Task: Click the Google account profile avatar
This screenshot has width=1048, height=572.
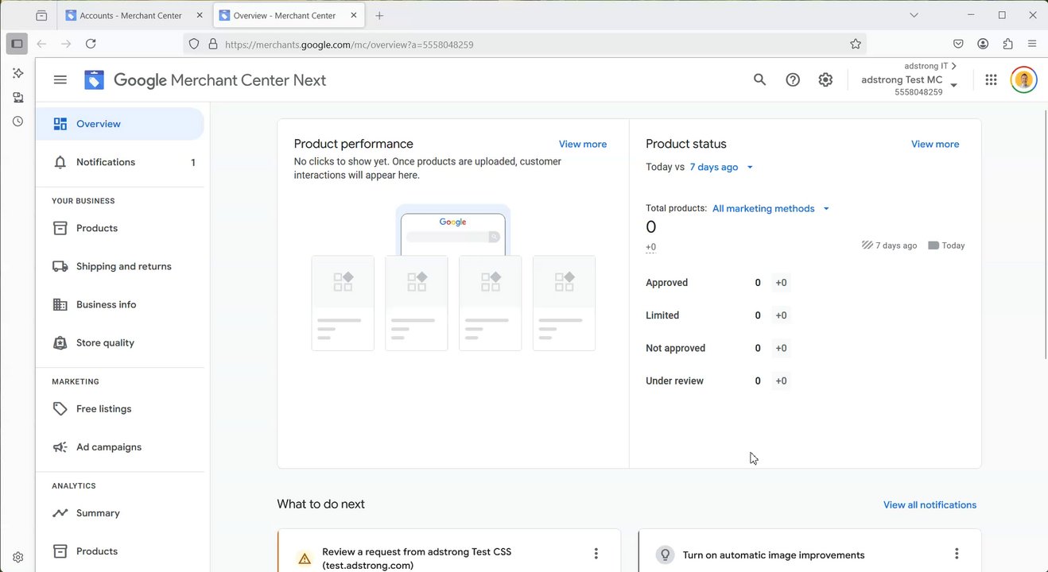Action: pyautogui.click(x=1023, y=79)
